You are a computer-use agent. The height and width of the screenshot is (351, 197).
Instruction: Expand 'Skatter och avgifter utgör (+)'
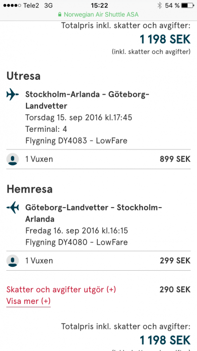click(61, 289)
